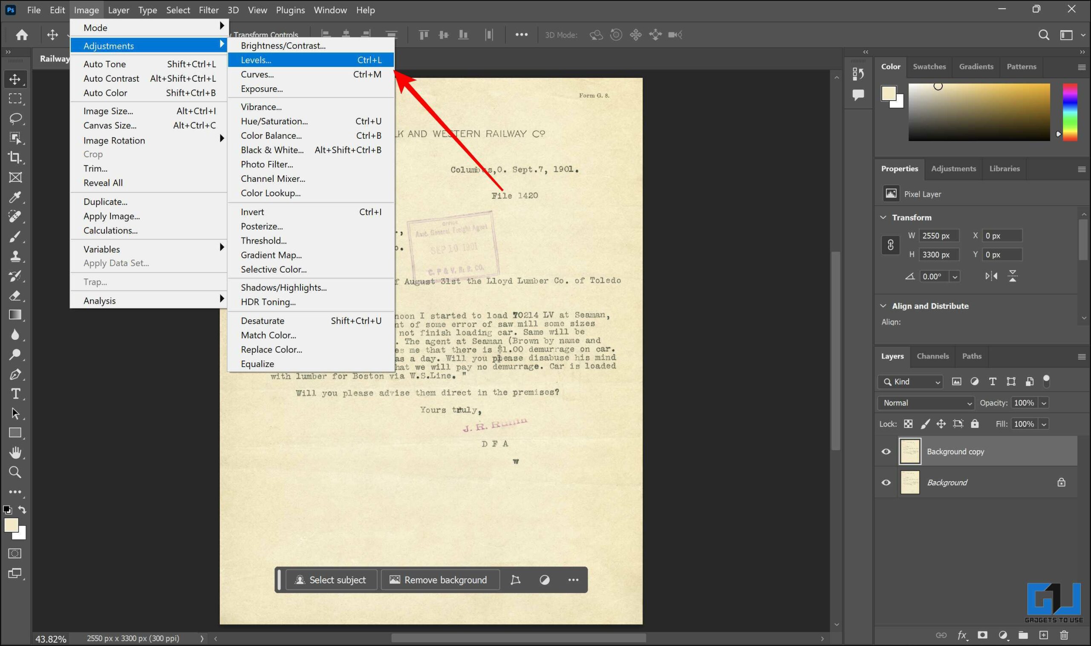1091x646 pixels.
Task: Select the Horizontal Type tool
Action: (x=15, y=394)
